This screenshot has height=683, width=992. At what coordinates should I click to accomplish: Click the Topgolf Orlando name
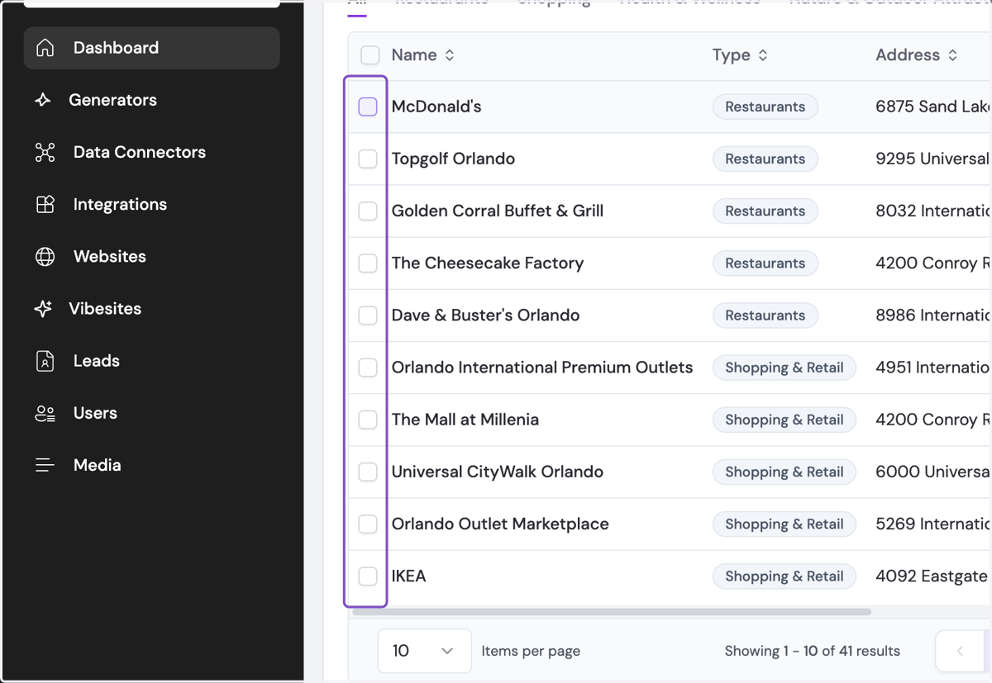tap(453, 159)
